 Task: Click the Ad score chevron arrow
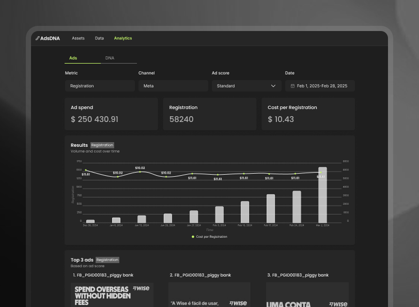[273, 86]
